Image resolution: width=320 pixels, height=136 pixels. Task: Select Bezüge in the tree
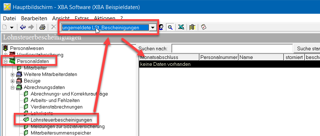[x=32, y=81]
